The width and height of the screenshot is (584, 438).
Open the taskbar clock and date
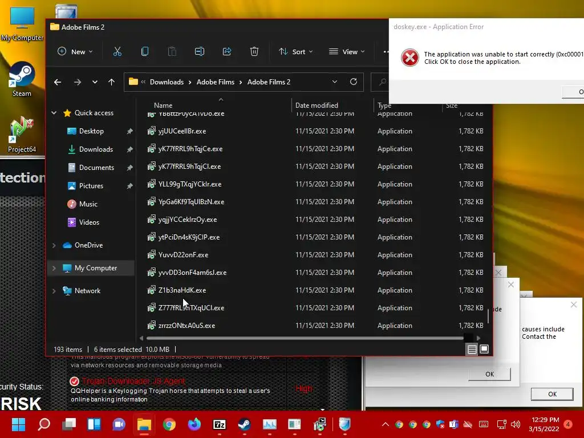[x=544, y=424]
